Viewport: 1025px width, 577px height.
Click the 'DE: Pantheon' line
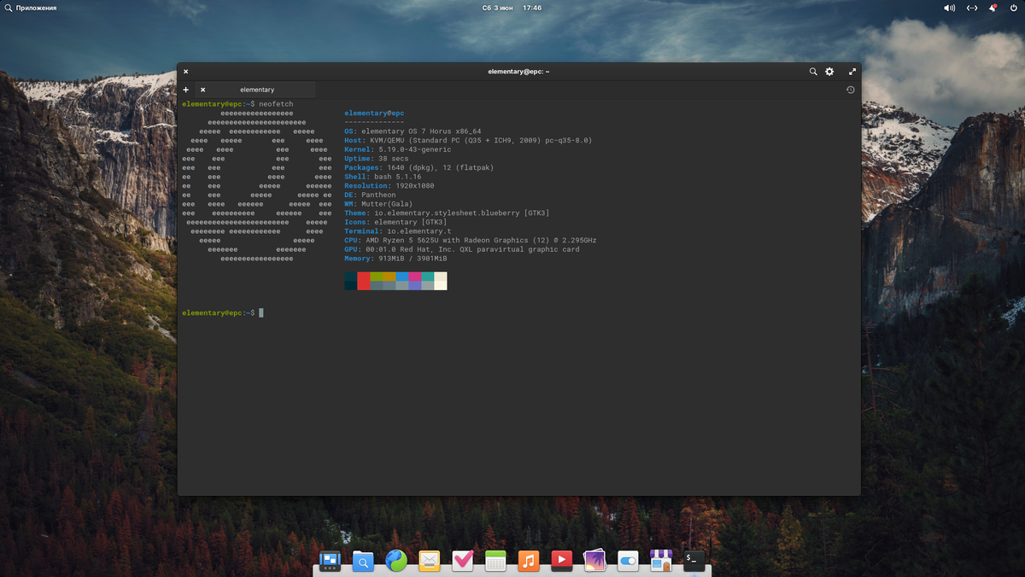pyautogui.click(x=370, y=195)
